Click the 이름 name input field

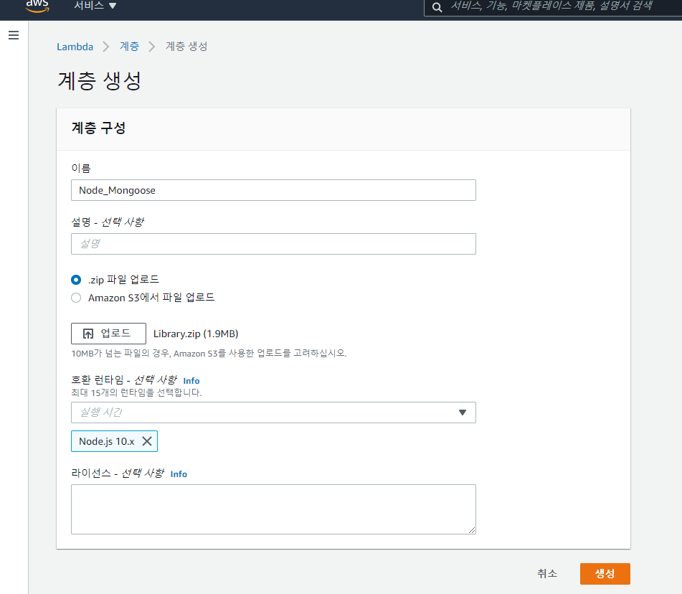point(273,190)
